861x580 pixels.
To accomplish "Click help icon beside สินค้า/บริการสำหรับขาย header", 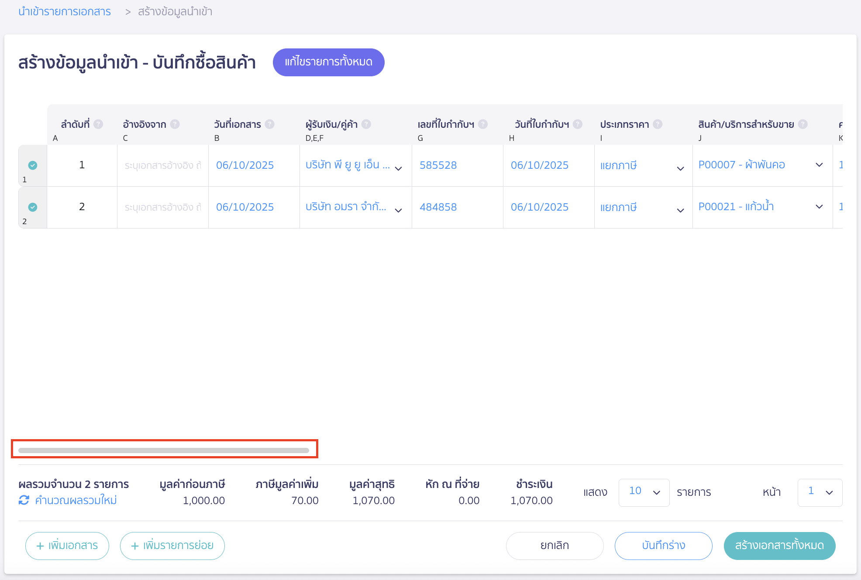I will click(802, 124).
